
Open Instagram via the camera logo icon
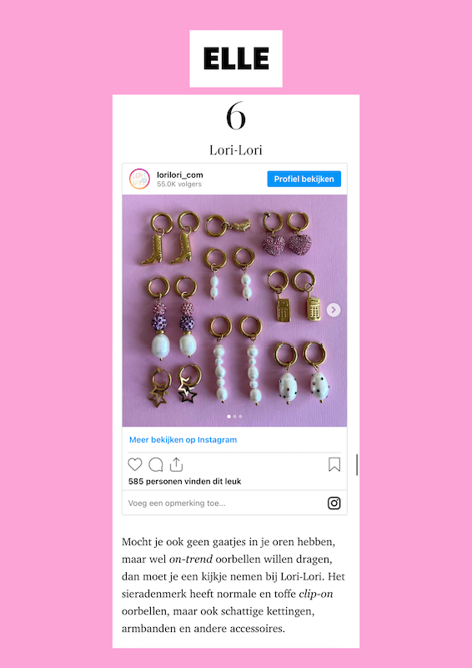click(x=334, y=504)
